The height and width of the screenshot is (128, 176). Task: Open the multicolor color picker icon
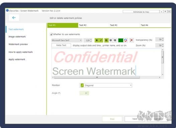coord(125,40)
